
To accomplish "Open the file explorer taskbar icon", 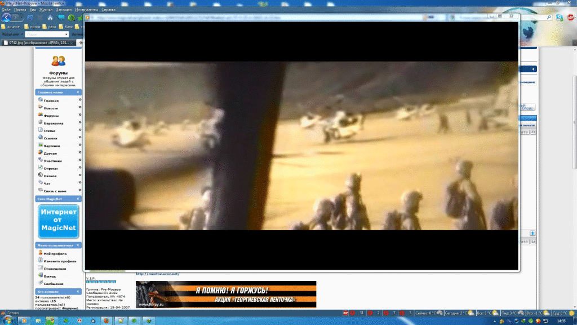I will 38,320.
